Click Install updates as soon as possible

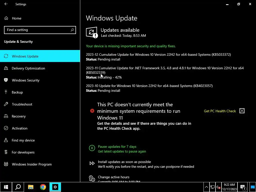(124, 162)
